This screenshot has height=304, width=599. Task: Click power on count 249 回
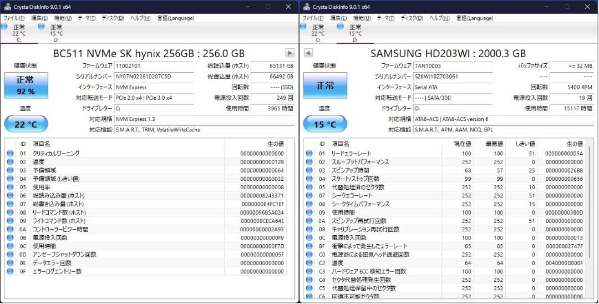pos(273,98)
